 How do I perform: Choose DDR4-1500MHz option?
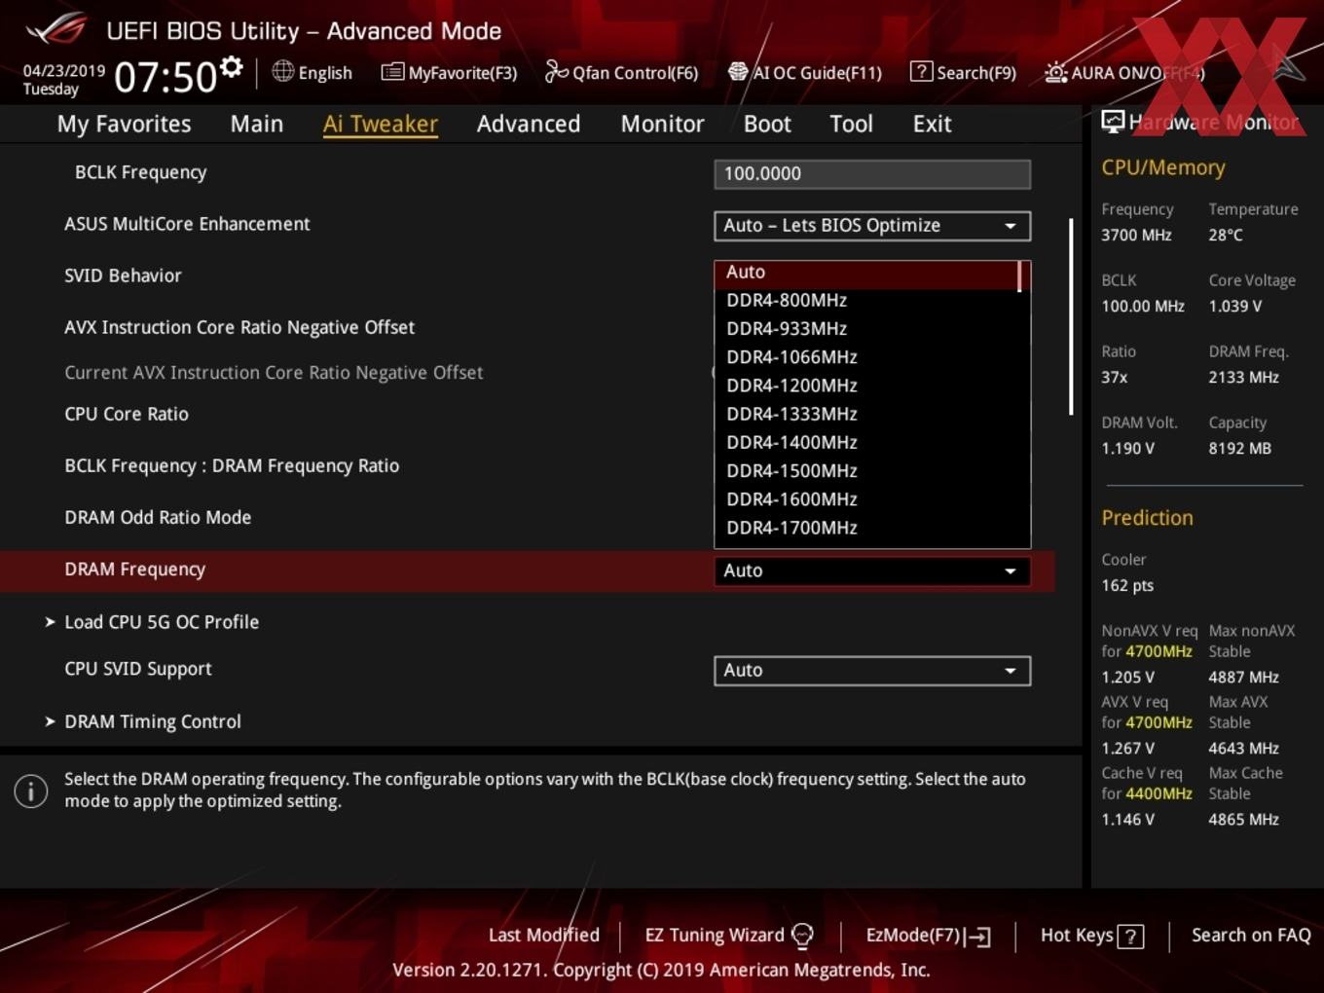tap(791, 470)
